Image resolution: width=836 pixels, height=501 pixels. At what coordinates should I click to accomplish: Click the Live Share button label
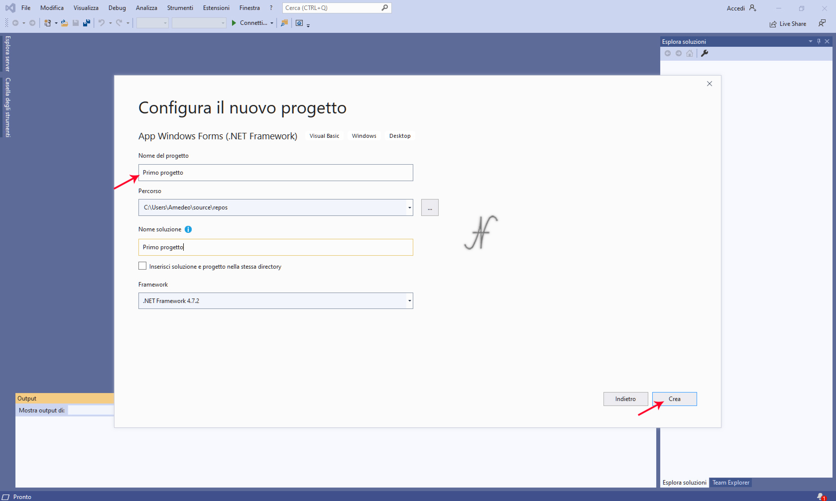click(x=793, y=24)
